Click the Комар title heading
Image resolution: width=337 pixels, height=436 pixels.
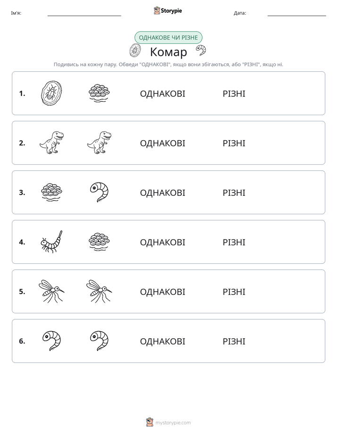(168, 52)
